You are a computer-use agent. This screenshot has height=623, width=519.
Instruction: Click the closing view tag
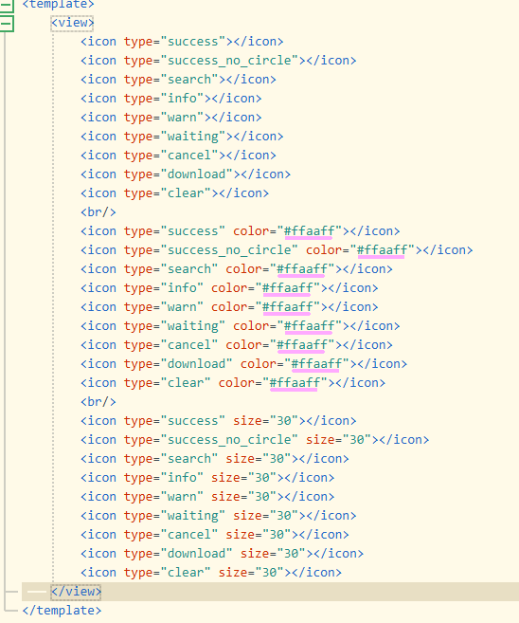tap(76, 592)
